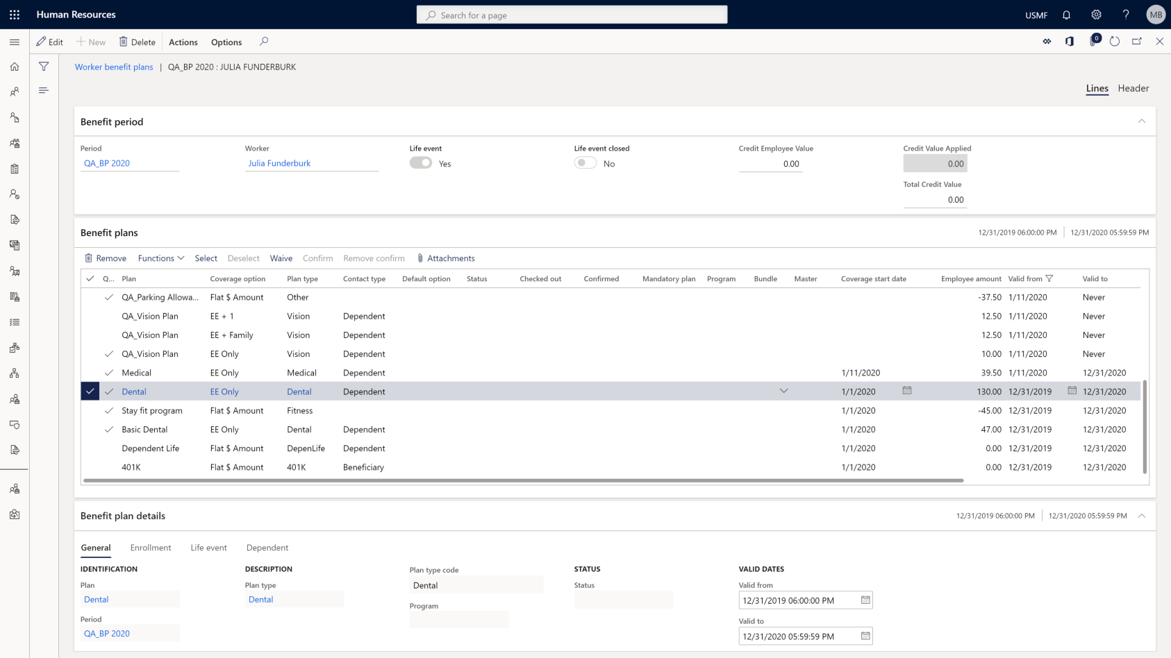The height and width of the screenshot is (658, 1171).
Task: Open the settings gear in header
Action: [1096, 15]
